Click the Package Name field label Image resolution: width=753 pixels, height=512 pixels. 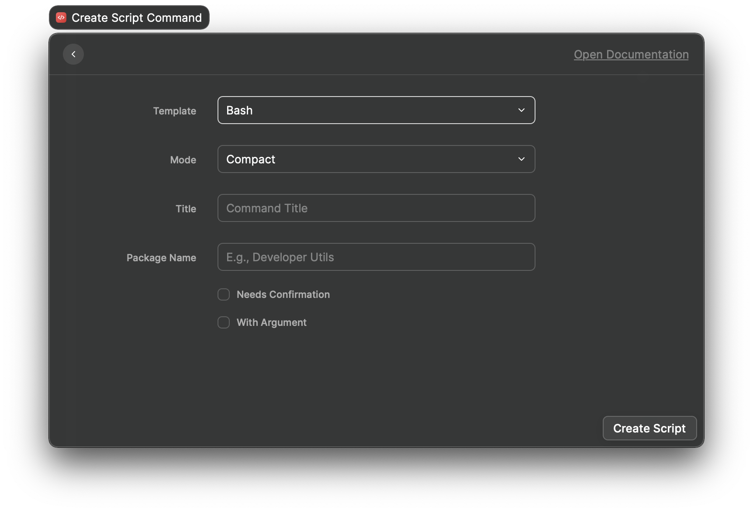(161, 258)
